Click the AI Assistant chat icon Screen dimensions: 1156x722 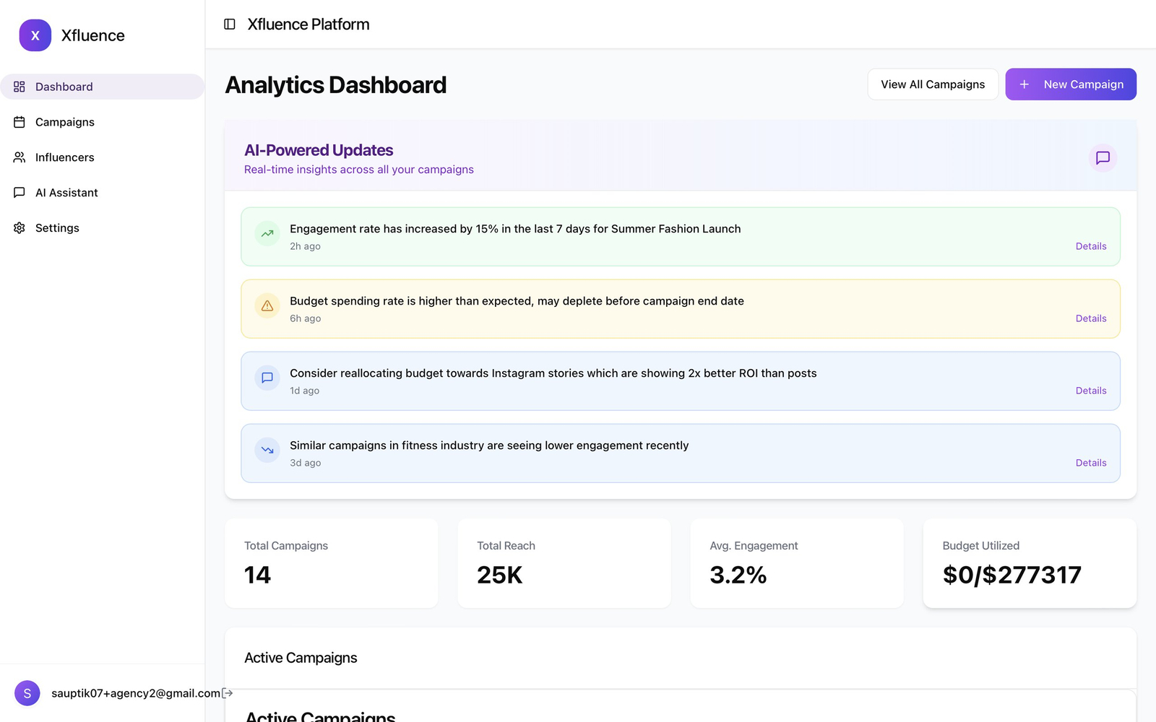[20, 193]
